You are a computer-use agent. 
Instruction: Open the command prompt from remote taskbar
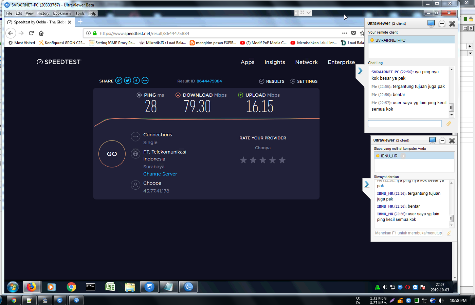tap(91, 287)
